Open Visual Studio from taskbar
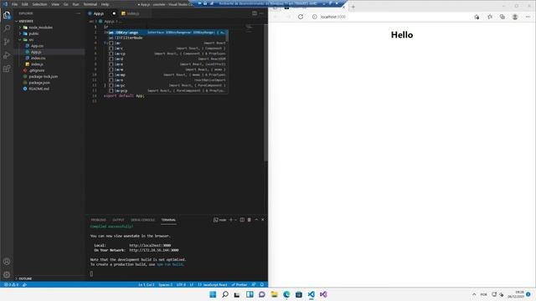 point(323,294)
